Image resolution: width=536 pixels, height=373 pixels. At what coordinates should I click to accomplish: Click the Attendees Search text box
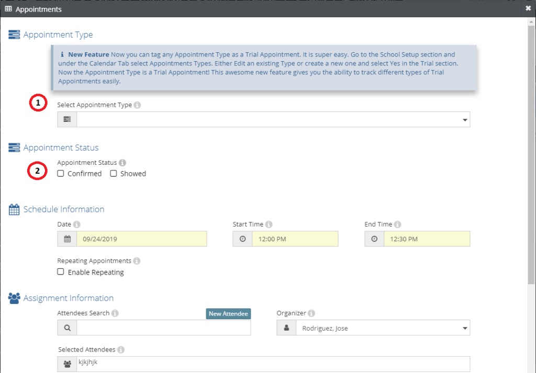click(x=163, y=328)
